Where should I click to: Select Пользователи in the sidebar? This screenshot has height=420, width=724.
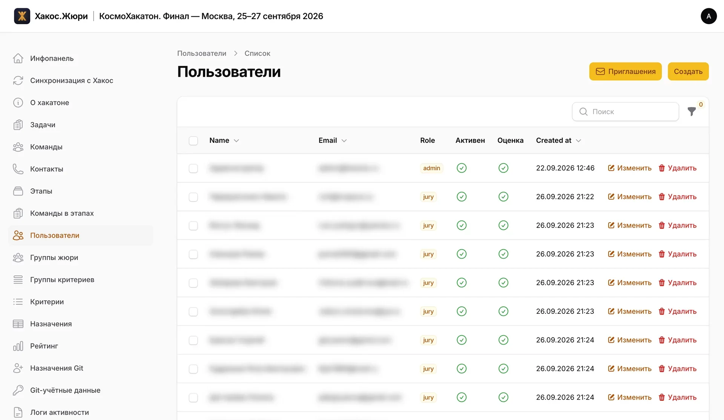[x=81, y=235]
